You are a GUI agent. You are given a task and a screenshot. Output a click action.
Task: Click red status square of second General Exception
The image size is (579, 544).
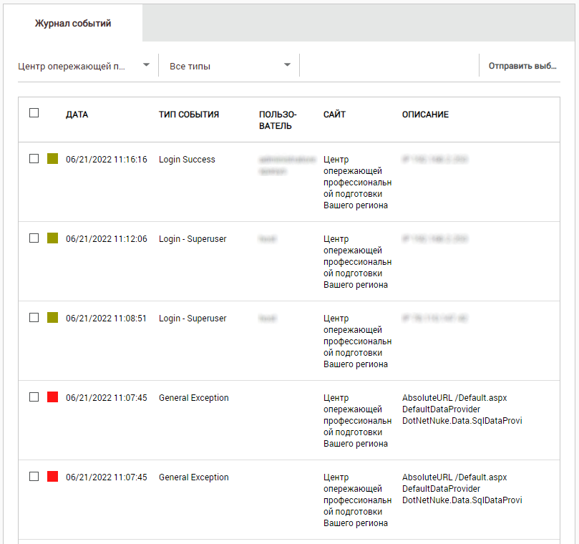(52, 477)
